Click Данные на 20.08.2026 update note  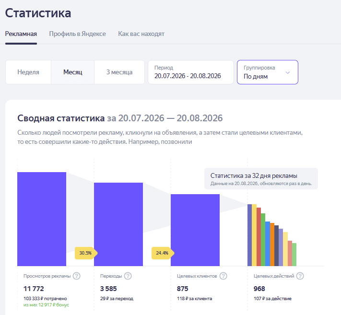[261, 184]
